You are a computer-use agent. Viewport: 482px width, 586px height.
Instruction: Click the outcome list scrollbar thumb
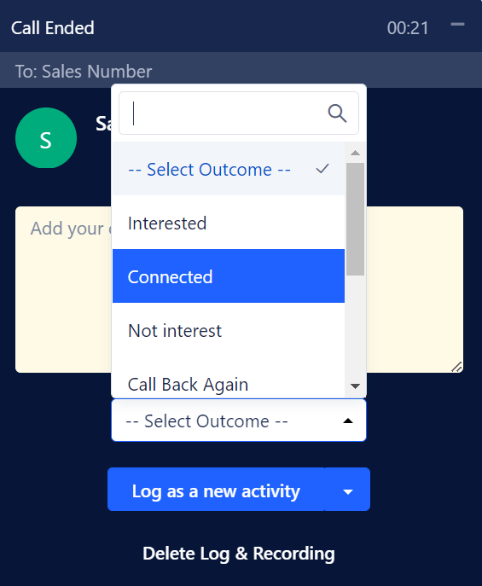click(356, 219)
